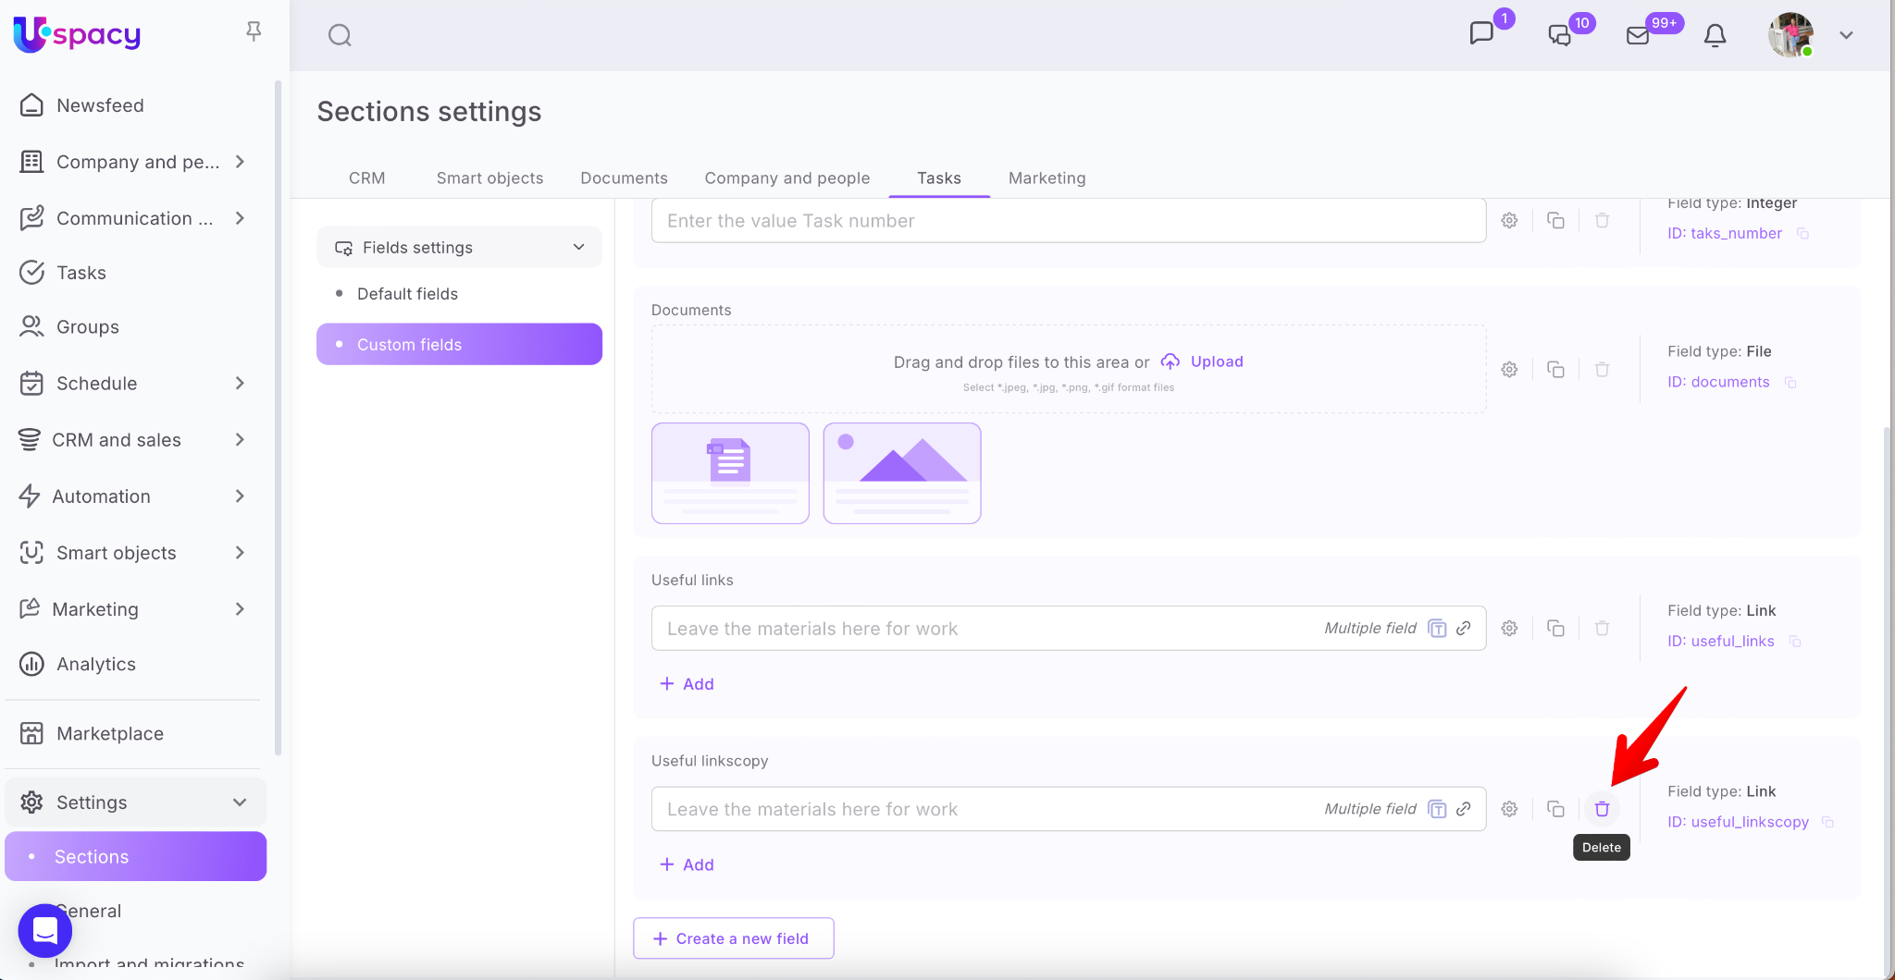Screen dimensions: 1895x980
Task: Open the user profile dropdown arrow
Action: [x=1846, y=35]
